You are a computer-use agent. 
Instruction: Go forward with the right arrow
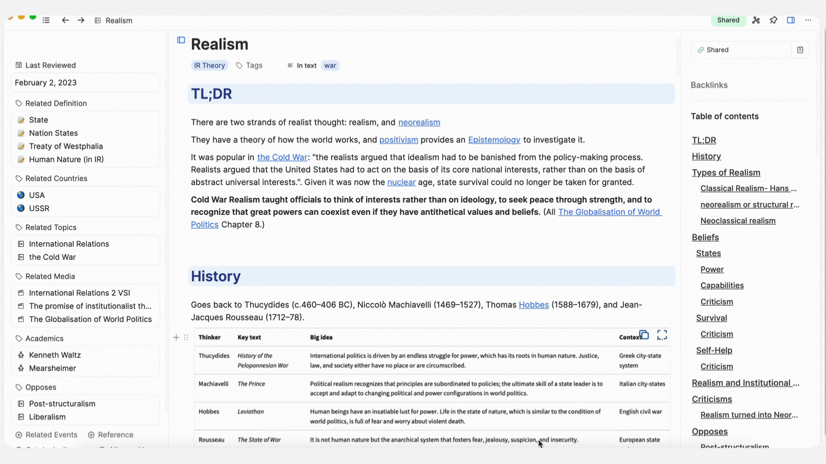coord(81,20)
